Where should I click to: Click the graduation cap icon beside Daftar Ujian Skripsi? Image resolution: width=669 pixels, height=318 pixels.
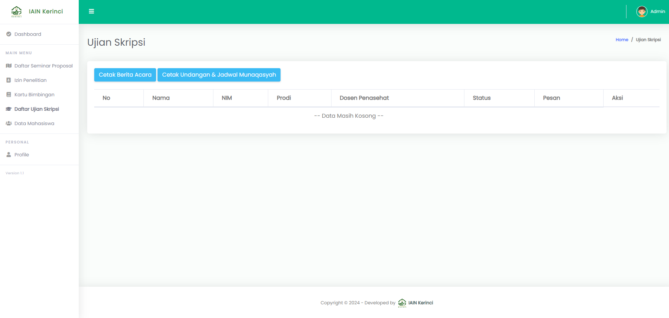(9, 109)
